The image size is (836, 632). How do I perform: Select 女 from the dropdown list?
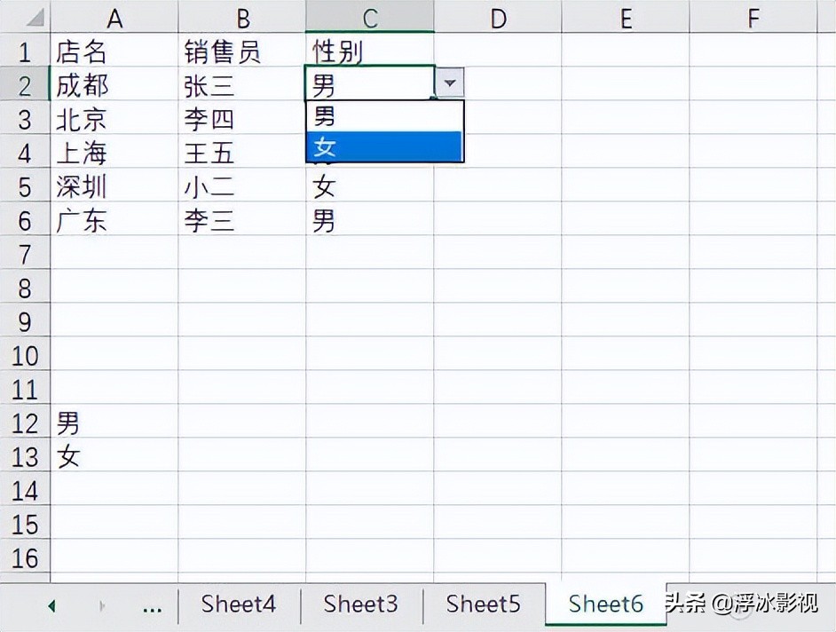(x=384, y=147)
